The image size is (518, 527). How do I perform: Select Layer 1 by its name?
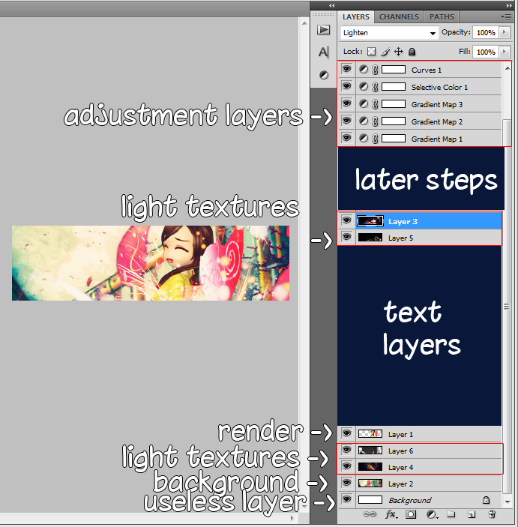[x=400, y=434]
